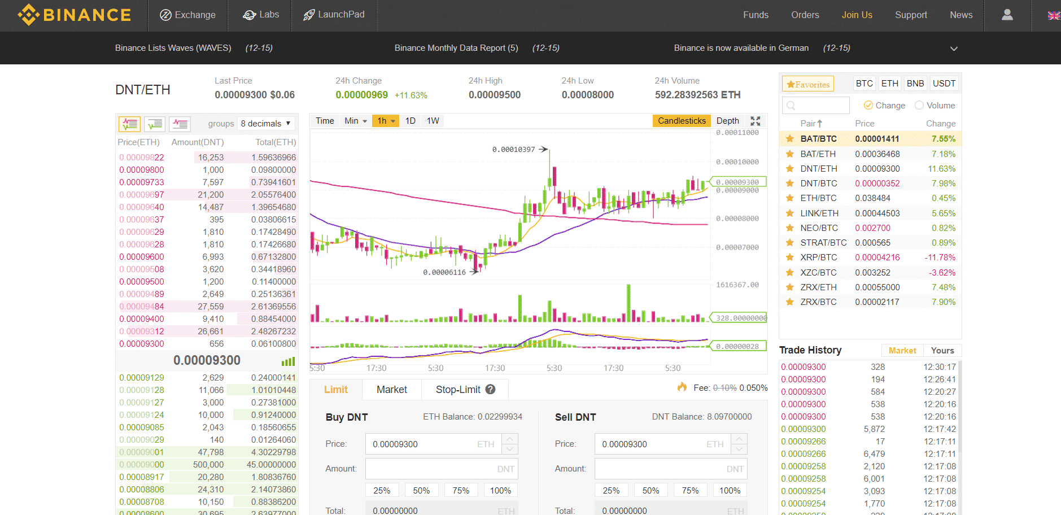Screen dimensions: 1061x515
Task: Filter pairs by the ETH tab
Action: pyautogui.click(x=889, y=84)
